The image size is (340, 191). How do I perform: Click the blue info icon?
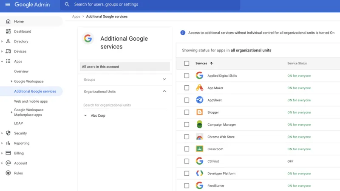[183, 33]
